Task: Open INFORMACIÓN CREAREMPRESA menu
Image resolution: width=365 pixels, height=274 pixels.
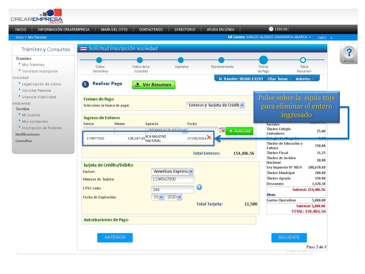Action: [x=63, y=29]
